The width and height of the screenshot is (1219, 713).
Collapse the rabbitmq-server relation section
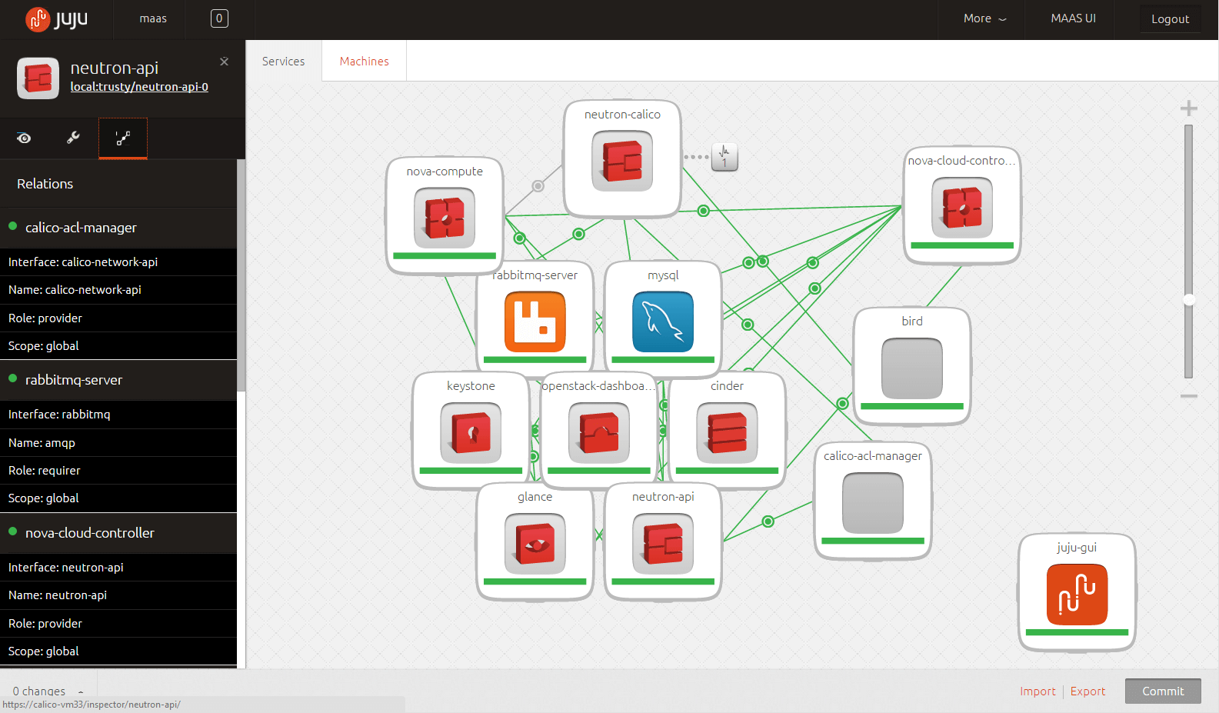pyautogui.click(x=118, y=380)
